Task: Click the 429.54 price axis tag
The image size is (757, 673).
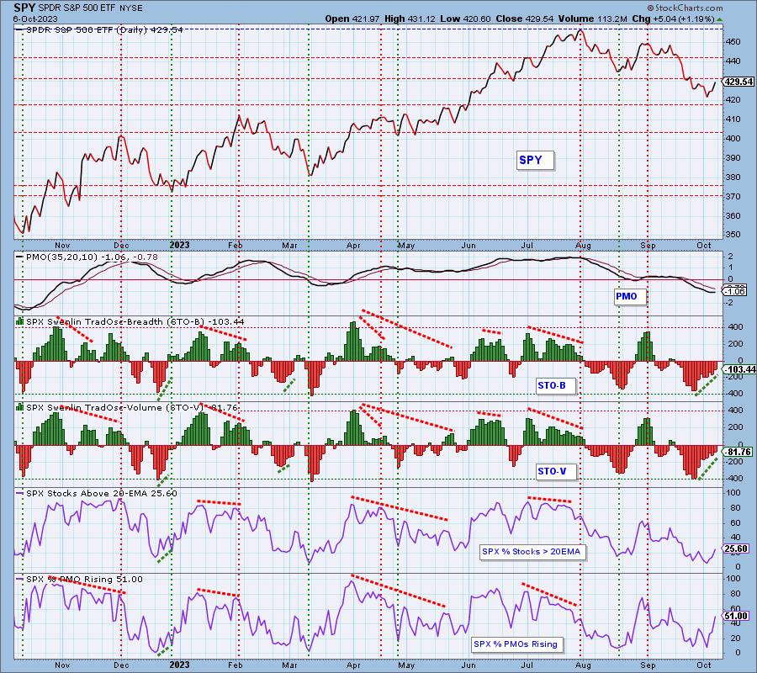Action: coord(738,82)
